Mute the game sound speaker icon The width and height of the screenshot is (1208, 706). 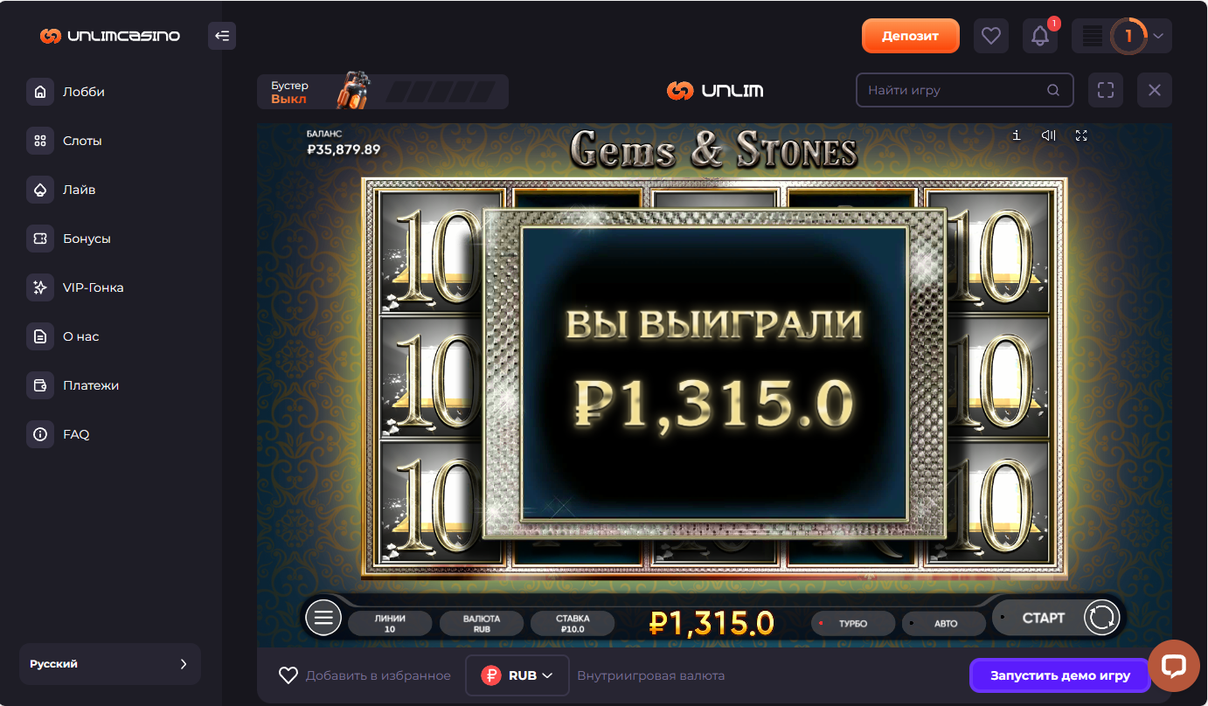[x=1049, y=135]
